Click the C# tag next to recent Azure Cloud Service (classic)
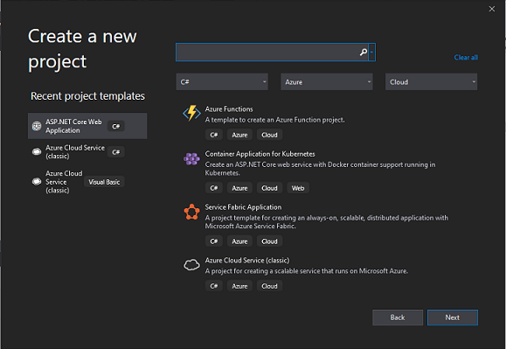The height and width of the screenshot is (349, 506). point(116,152)
